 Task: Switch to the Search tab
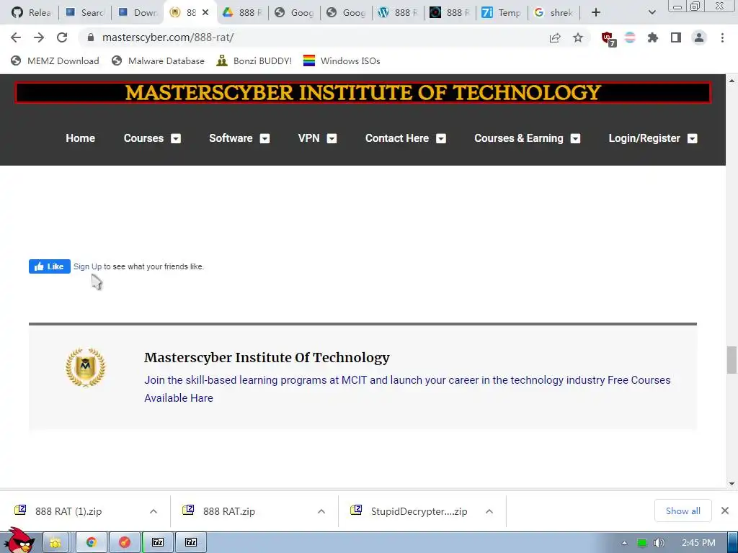point(85,12)
